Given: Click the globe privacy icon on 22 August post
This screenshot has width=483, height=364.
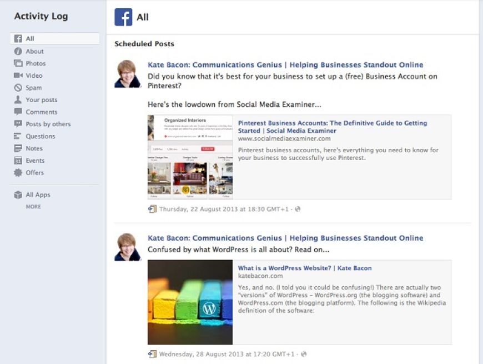Looking at the screenshot, I should (298, 210).
